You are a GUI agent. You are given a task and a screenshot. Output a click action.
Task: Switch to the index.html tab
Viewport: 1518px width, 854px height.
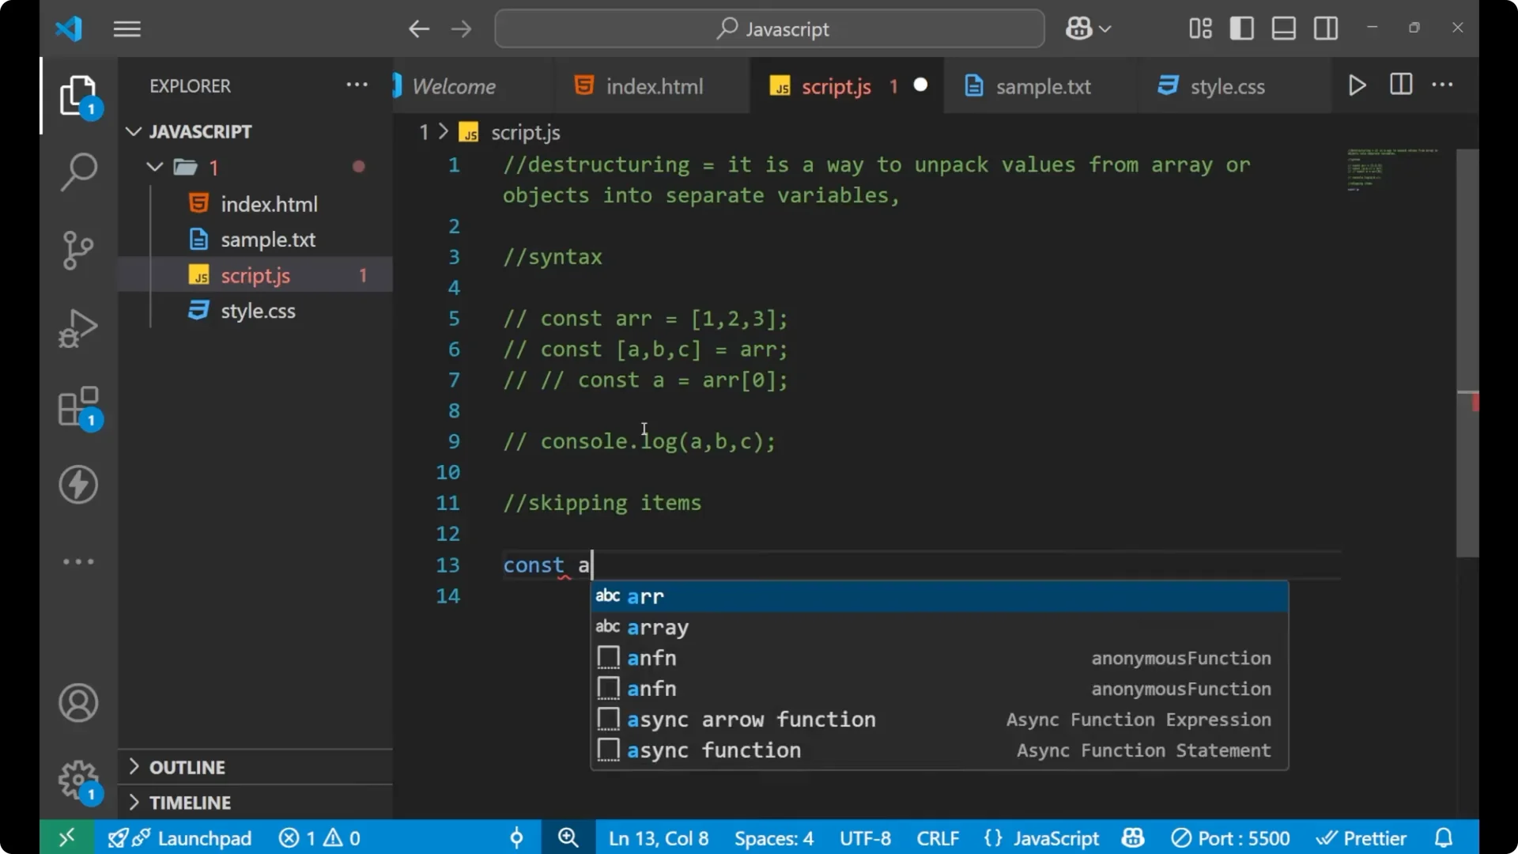click(x=653, y=85)
